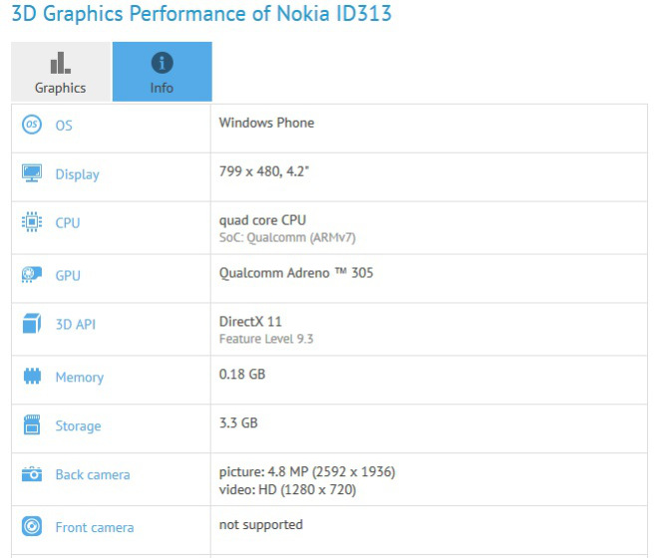The image size is (658, 558).
Task: Click the 799 x 480 display value
Action: click(264, 171)
